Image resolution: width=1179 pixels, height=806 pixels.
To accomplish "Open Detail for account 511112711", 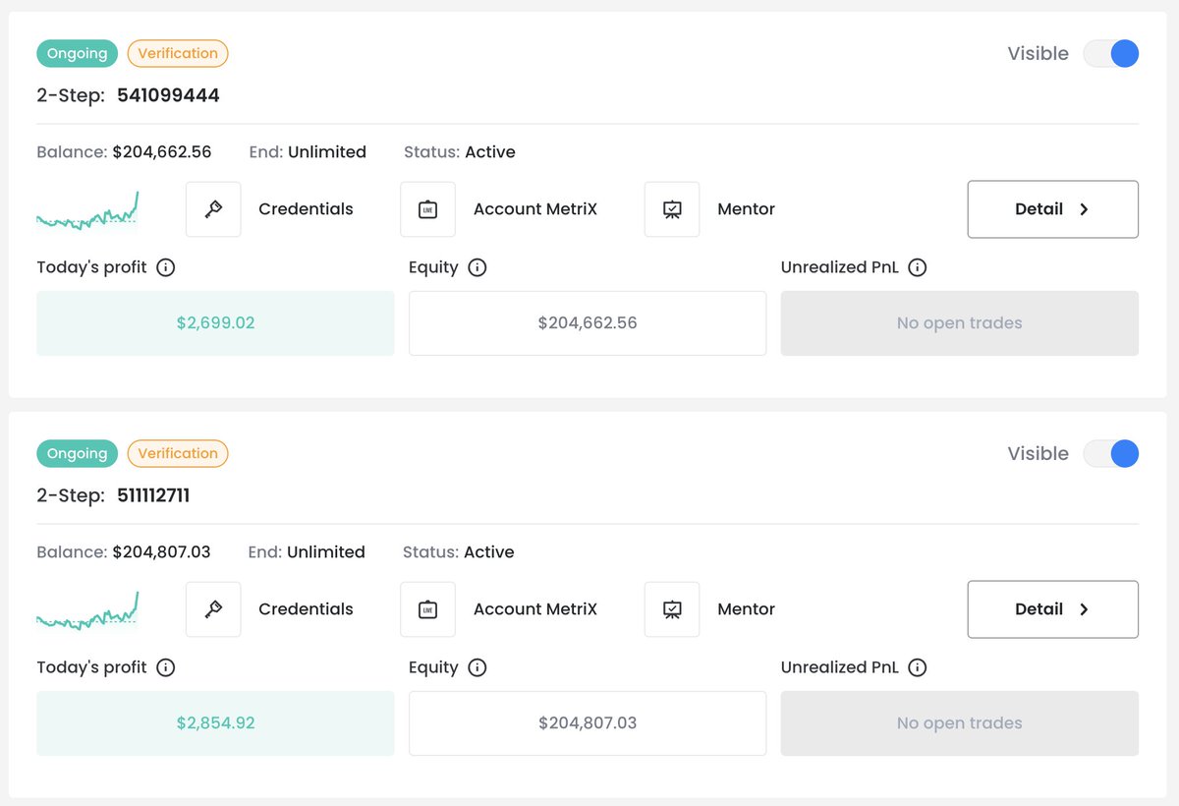I will point(1053,609).
